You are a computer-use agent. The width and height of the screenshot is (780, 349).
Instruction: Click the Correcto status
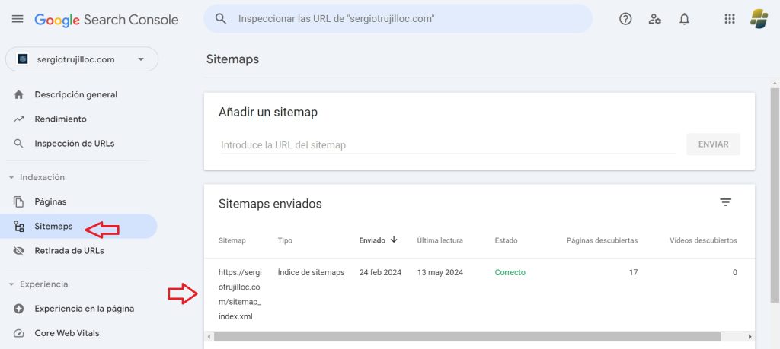pyautogui.click(x=510, y=272)
